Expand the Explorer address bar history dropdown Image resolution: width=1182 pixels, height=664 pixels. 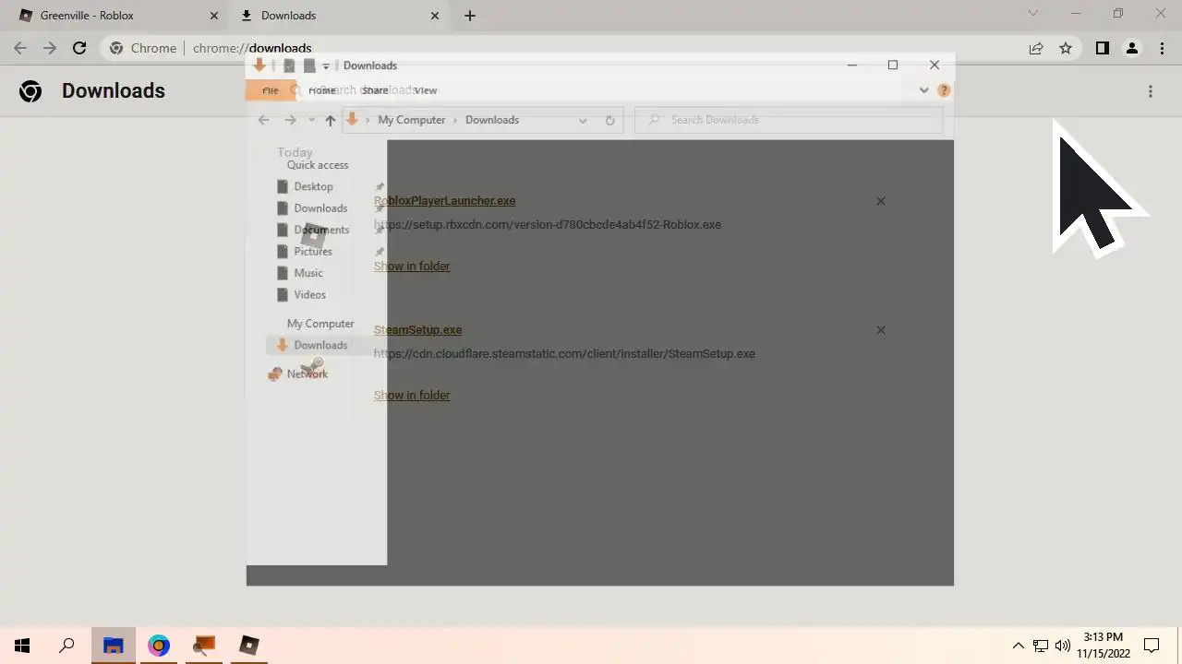pyautogui.click(x=583, y=120)
